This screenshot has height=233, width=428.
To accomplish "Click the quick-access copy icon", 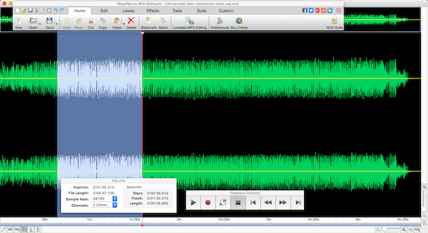I will coord(43,10).
